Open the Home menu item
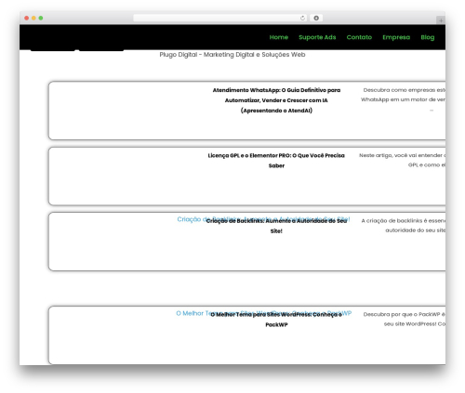This screenshot has height=393, width=465. [279, 37]
